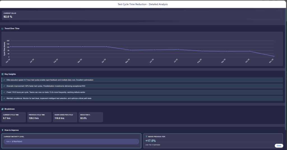
Task: Close the detailed analysis dialog
Action: (x=279, y=146)
